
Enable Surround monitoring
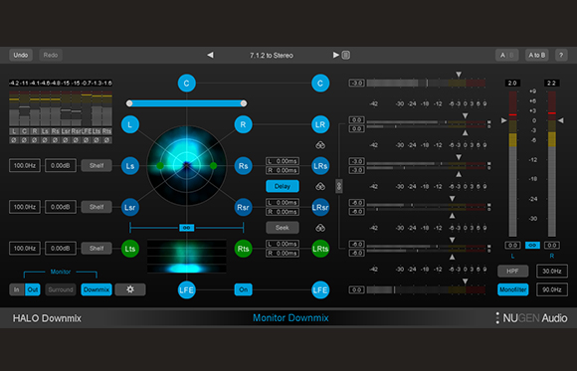click(61, 289)
